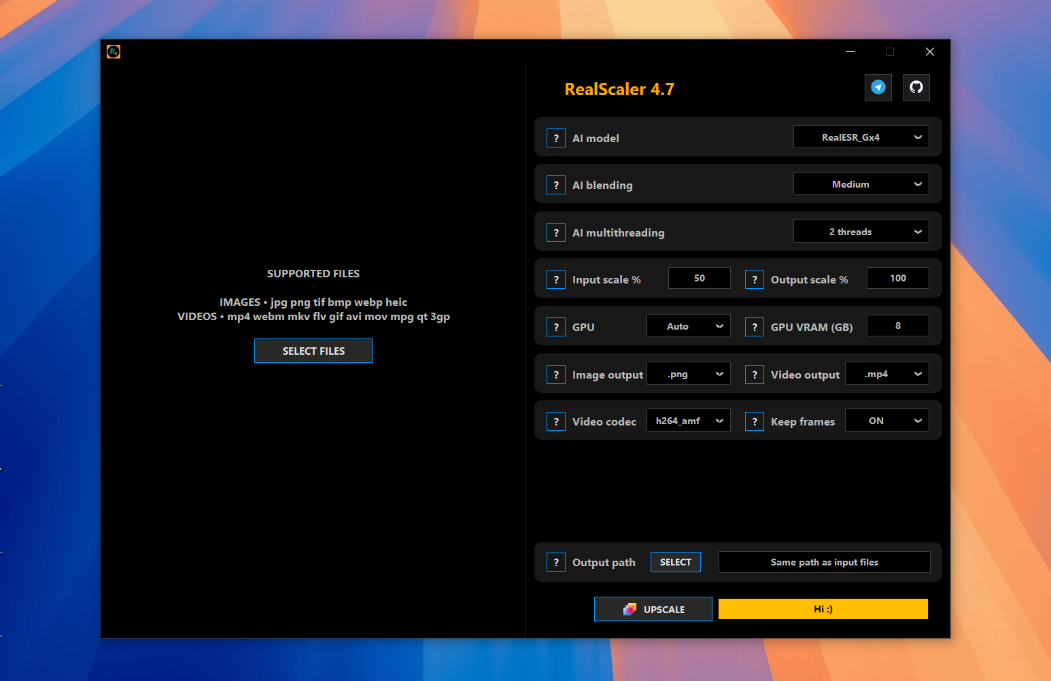Edit the GPU VRAM (GB) value field
Viewport: 1051px width, 681px height.
coord(898,326)
